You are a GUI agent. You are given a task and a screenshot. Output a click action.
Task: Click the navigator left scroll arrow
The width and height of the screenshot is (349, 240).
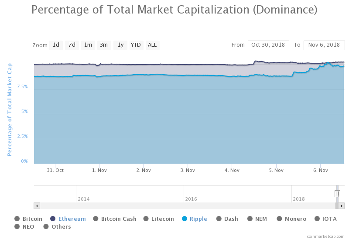pos(37,206)
